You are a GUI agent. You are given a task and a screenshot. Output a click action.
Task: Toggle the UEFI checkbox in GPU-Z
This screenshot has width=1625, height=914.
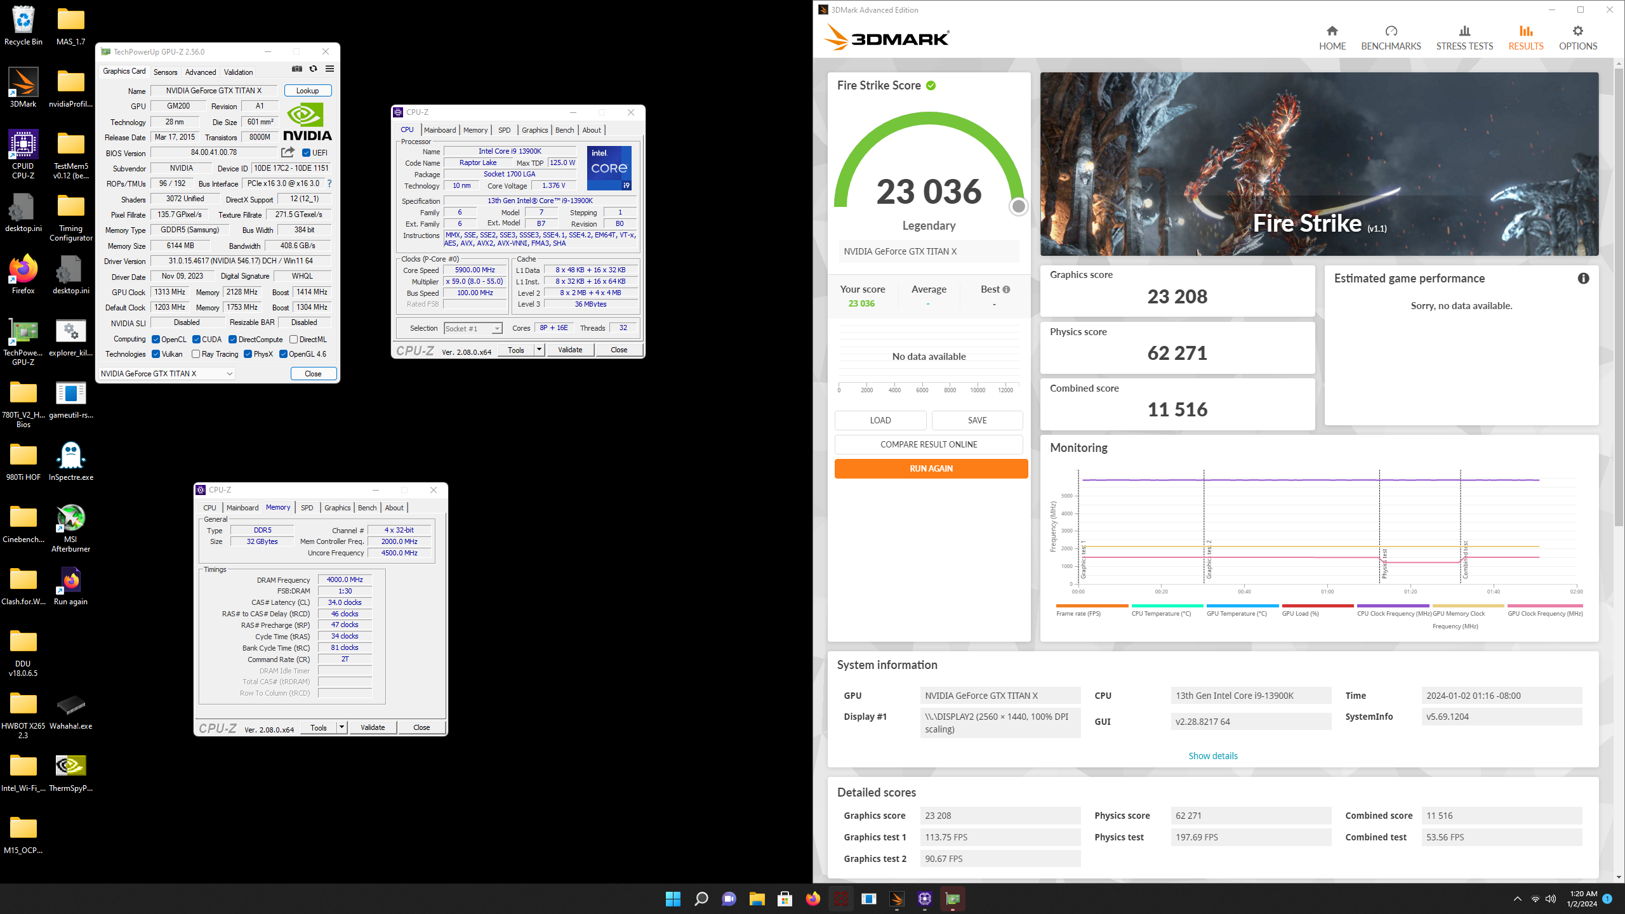[x=306, y=153]
